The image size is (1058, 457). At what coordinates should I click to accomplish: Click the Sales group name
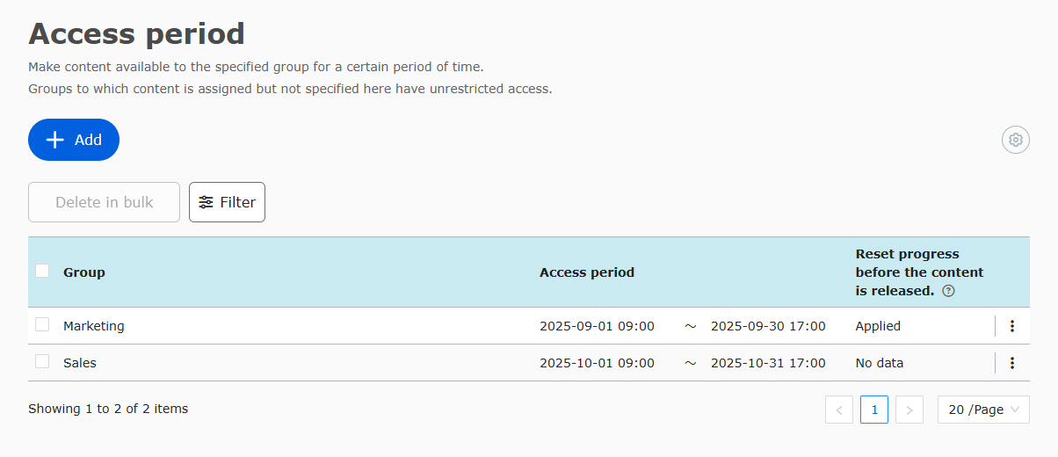point(80,363)
